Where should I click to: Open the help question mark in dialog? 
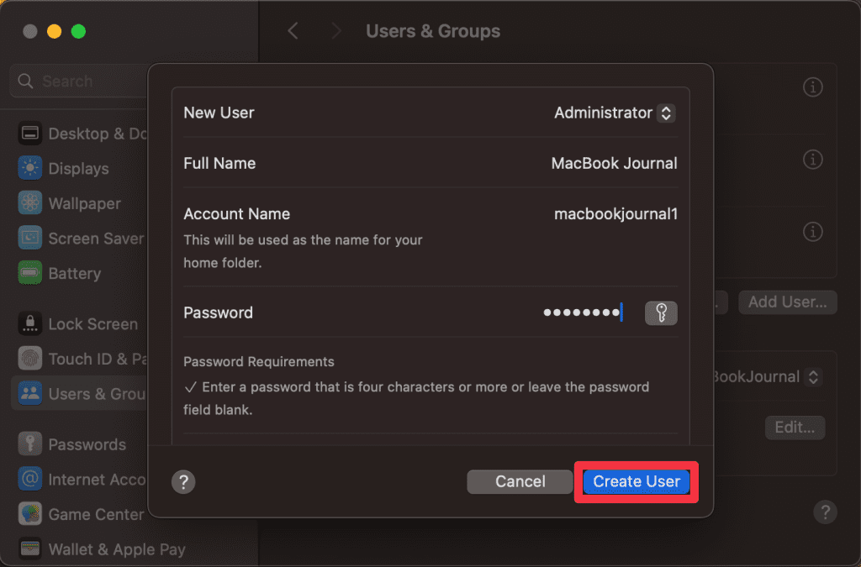pos(183,482)
